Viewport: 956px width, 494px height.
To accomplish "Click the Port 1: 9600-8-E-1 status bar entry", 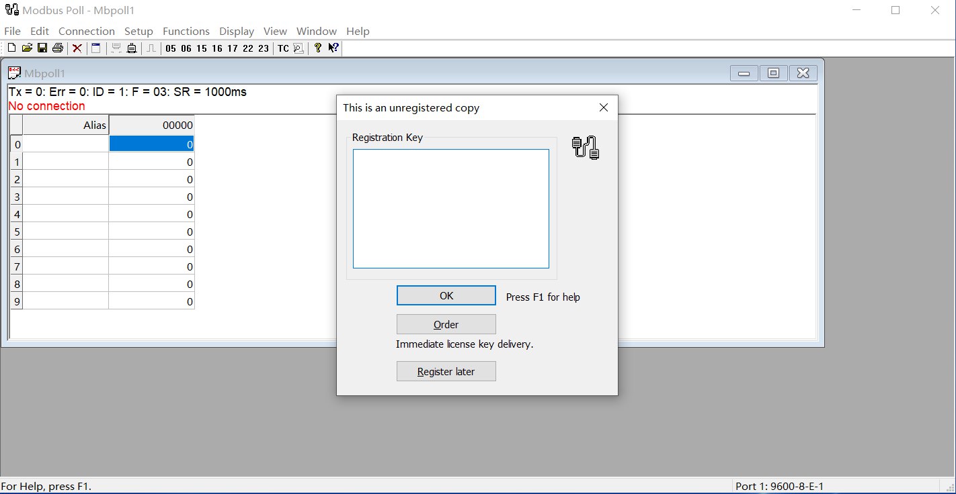I will pyautogui.click(x=779, y=486).
